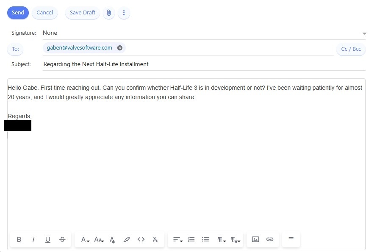The image size is (372, 252).
Task: Toggle strikethrough formatting
Action: point(62,239)
